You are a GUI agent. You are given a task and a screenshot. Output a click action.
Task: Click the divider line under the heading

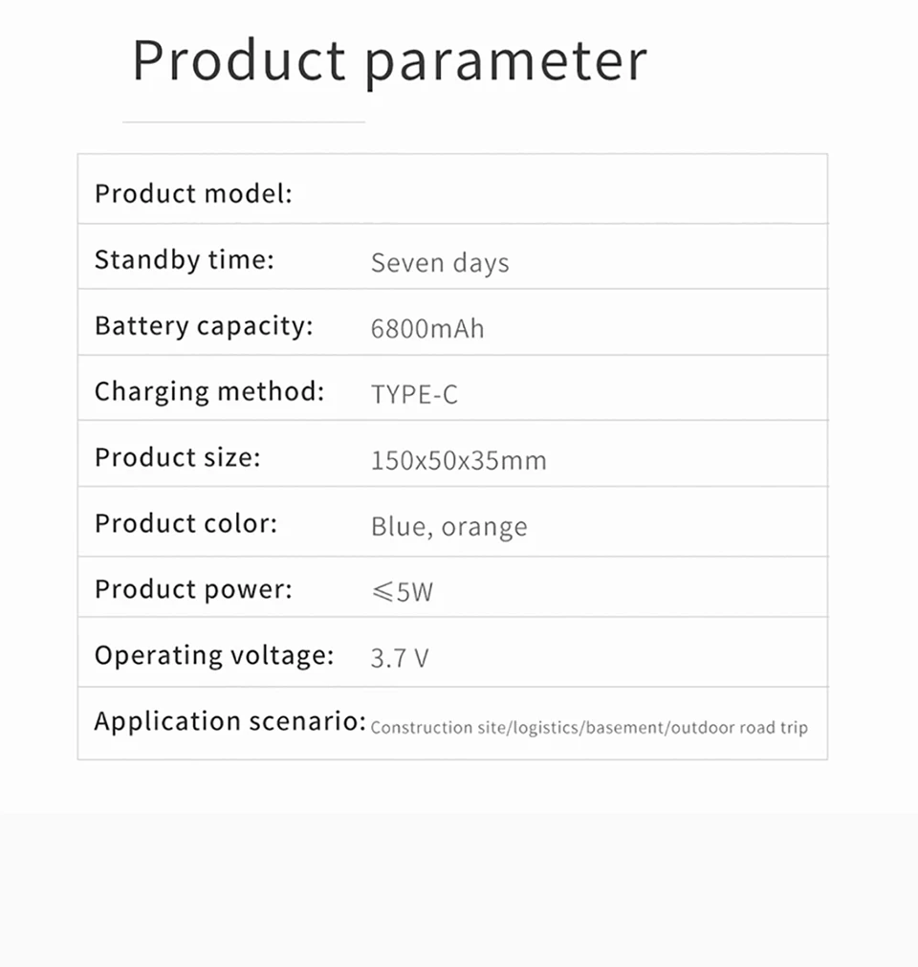(244, 122)
